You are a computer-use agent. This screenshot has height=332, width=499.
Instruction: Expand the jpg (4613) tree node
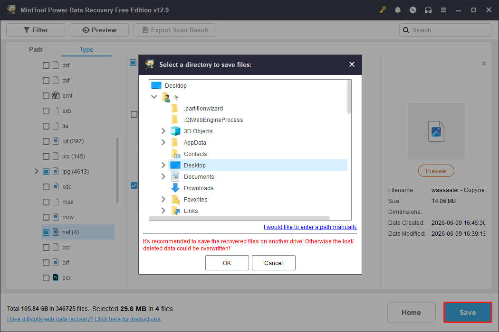click(36, 171)
